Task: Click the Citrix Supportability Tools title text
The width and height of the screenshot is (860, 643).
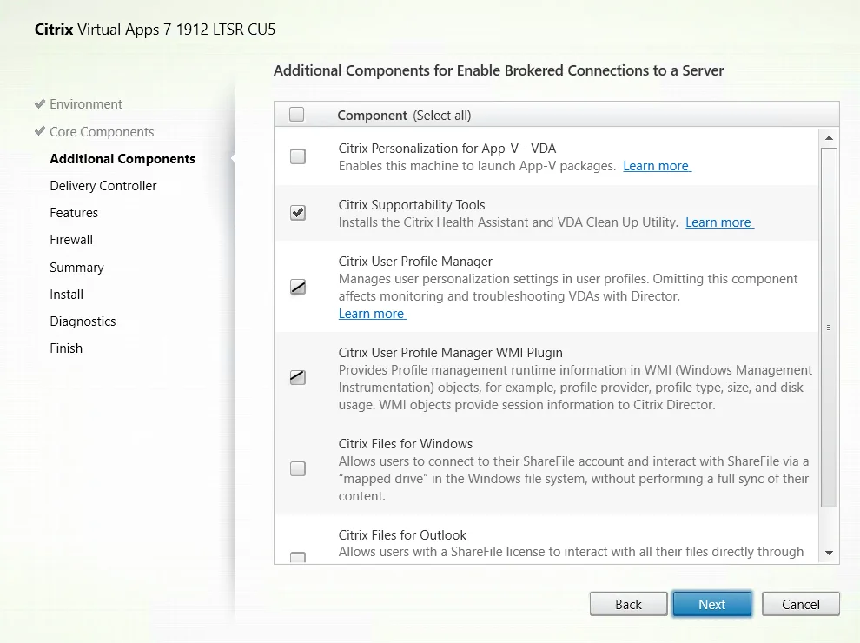Action: [x=412, y=205]
